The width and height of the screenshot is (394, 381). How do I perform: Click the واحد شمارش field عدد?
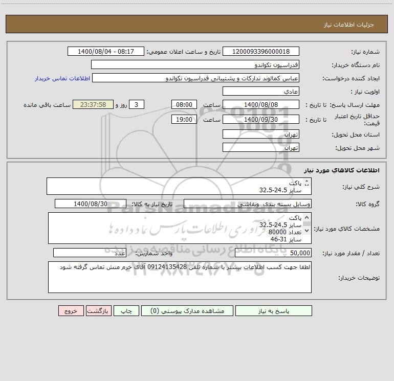pos(90,253)
